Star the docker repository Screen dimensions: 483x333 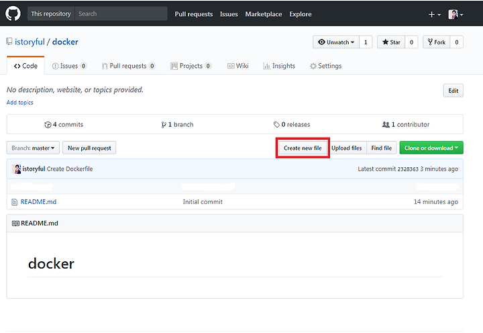click(391, 42)
